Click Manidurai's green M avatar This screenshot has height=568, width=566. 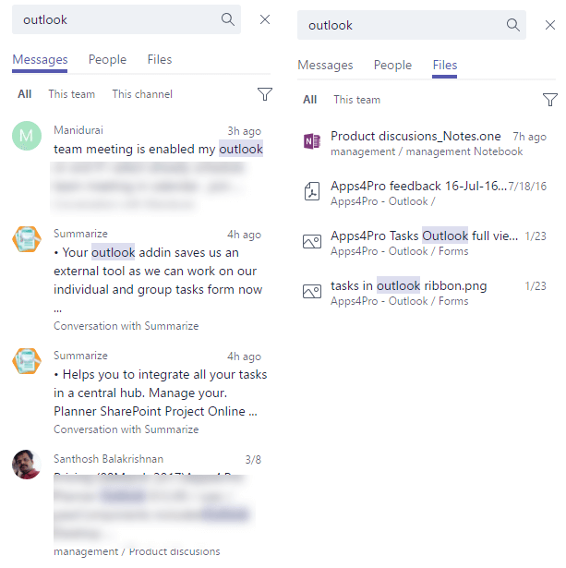coord(27,136)
